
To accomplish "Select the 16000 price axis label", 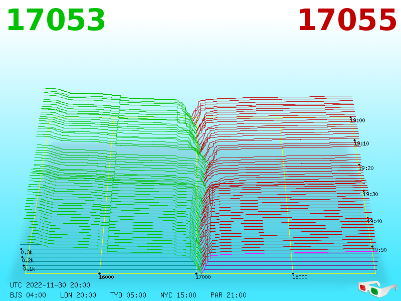I will pyautogui.click(x=106, y=277).
